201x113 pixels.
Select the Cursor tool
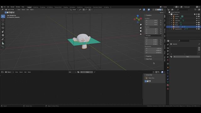pos(3,20)
